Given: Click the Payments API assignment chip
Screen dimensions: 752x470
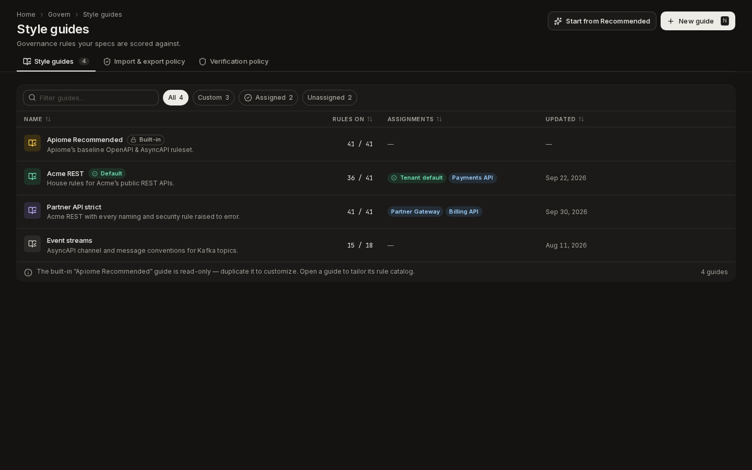Looking at the screenshot, I should coord(473,178).
